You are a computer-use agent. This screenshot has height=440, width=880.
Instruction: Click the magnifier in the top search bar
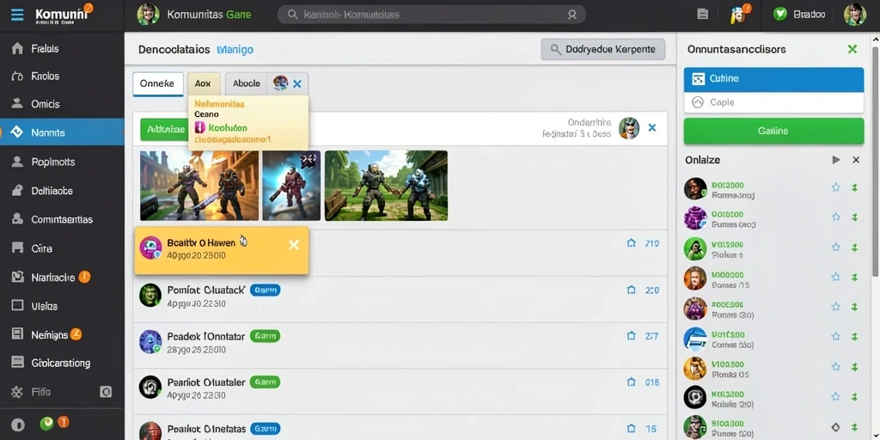(x=292, y=15)
